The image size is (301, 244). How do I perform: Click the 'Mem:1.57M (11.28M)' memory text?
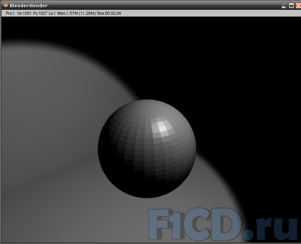click(x=76, y=13)
